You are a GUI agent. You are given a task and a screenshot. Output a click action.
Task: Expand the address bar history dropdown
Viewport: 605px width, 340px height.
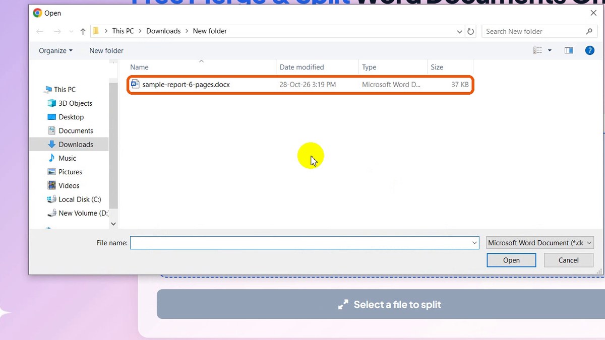click(459, 31)
